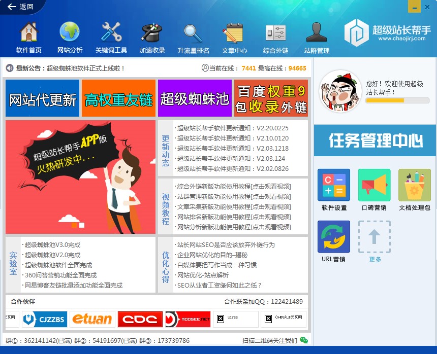
Task: Click the CHINAUI partner broken image
Action: click(x=284, y=319)
